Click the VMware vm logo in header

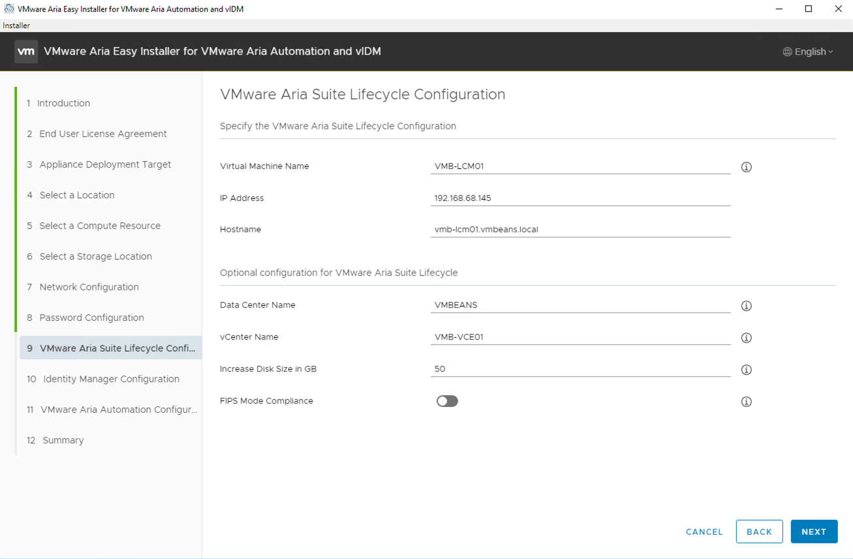pyautogui.click(x=26, y=52)
